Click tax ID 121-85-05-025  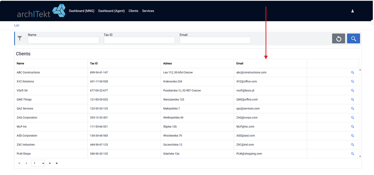click(x=99, y=100)
